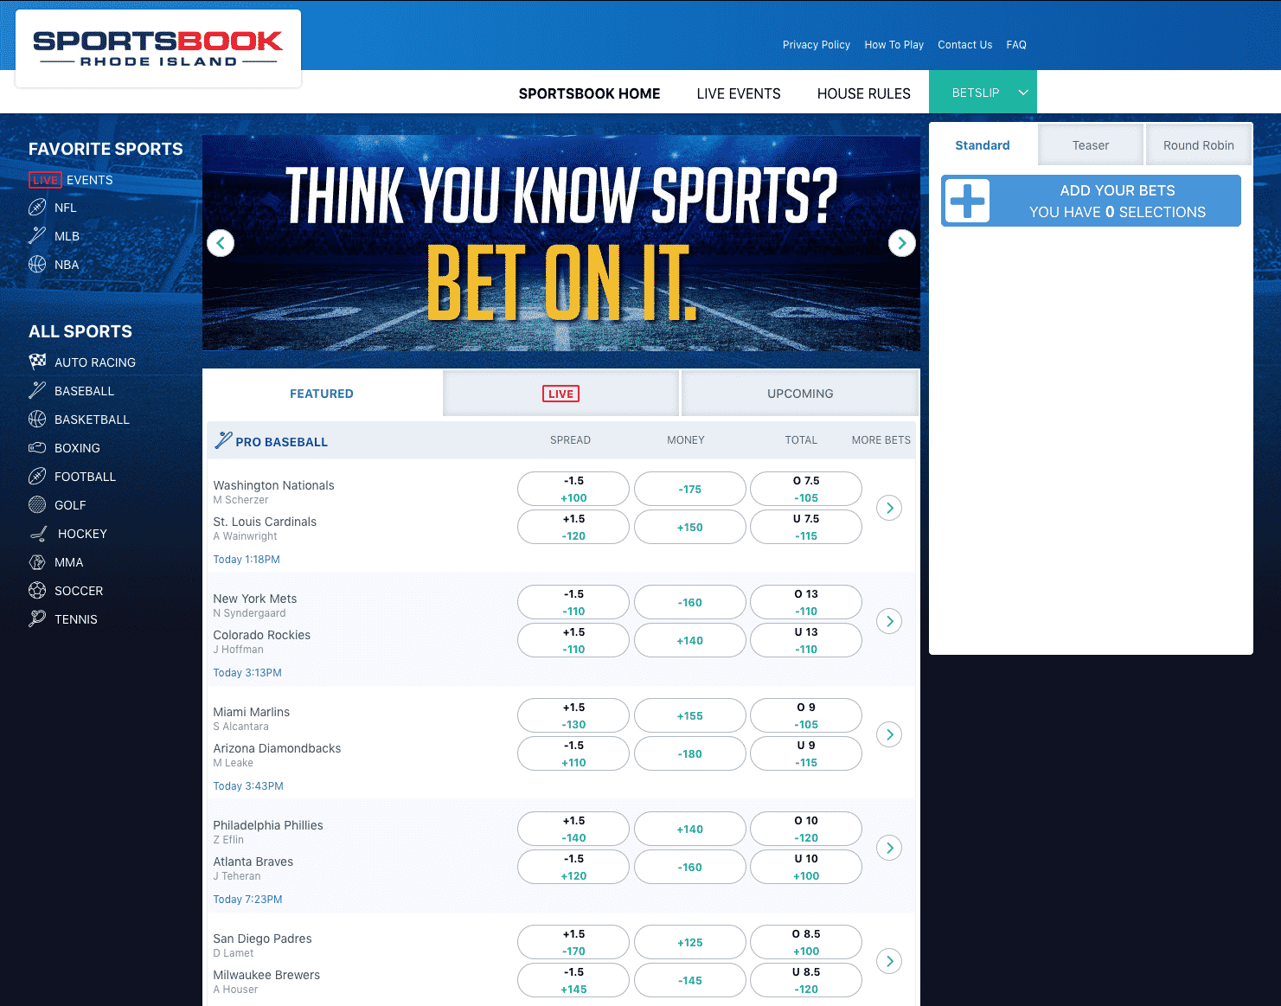Image resolution: width=1281 pixels, height=1006 pixels.
Task: Select the Round Robin betslip tab
Action: click(x=1199, y=145)
